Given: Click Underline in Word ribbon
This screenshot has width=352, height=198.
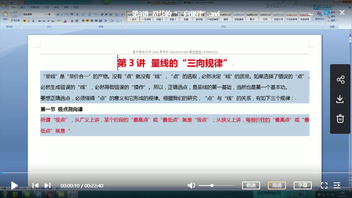Looking at the screenshot, I should point(33,21).
